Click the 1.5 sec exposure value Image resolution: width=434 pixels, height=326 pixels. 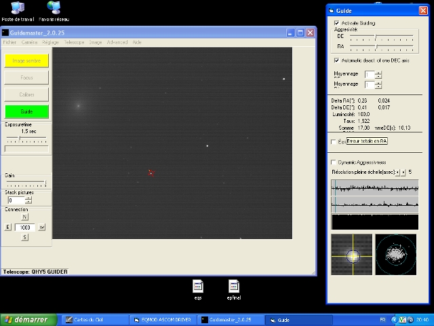[28, 131]
